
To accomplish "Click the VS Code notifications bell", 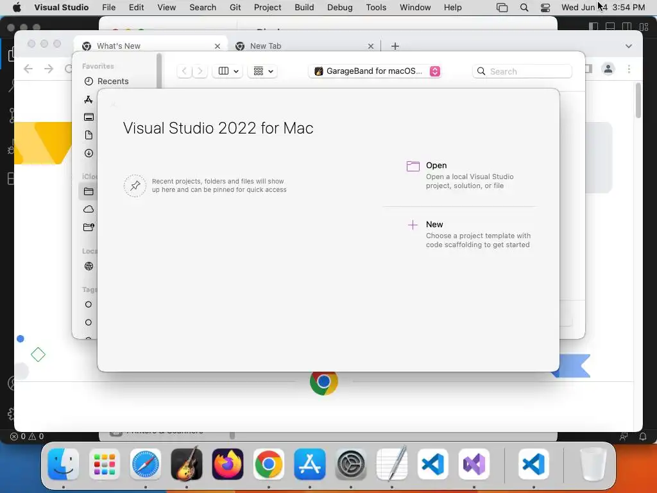I will [643, 437].
